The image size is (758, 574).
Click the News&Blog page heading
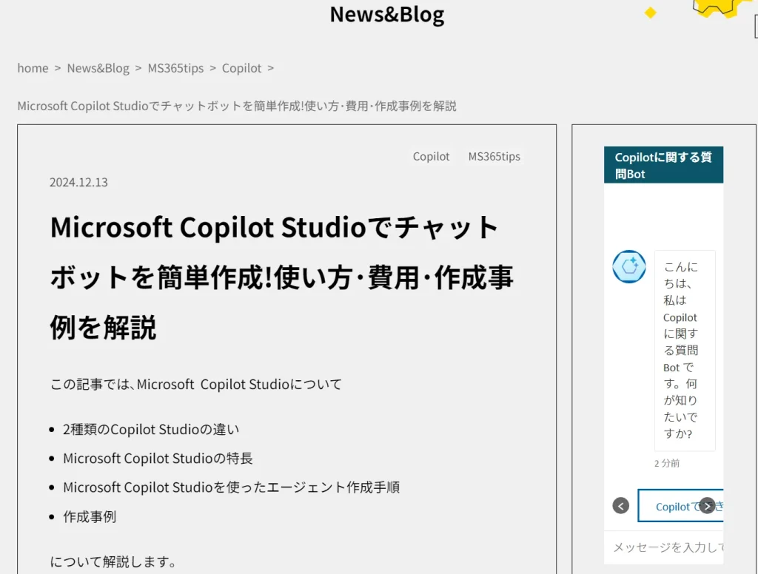coord(386,14)
